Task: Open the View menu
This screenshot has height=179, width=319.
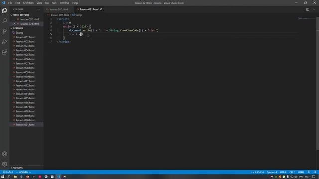Action: [39, 3]
